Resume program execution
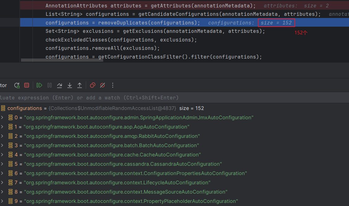The image size is (349, 206). (x=39, y=85)
